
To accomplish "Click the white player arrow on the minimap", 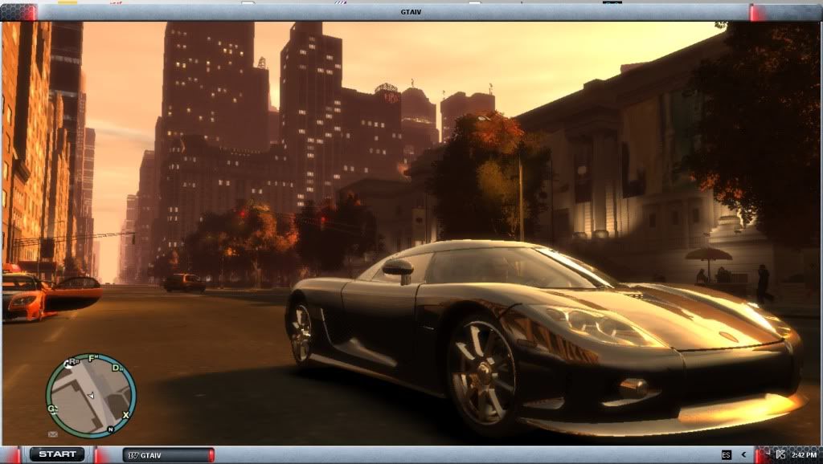I will click(91, 395).
